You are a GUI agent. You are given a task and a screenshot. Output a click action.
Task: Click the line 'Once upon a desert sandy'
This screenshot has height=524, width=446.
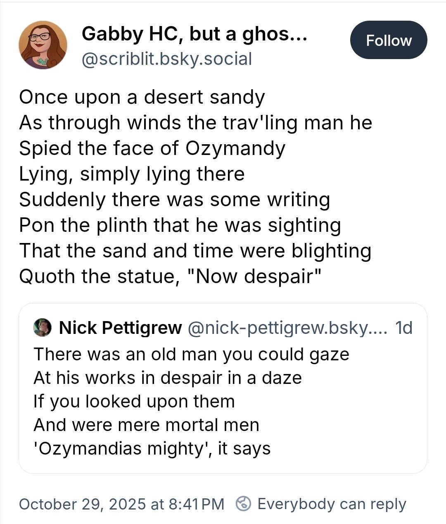tap(142, 97)
